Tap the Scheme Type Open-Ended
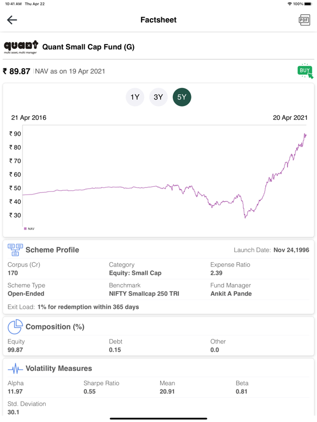Image resolution: width=317 pixels, height=422 pixels. click(x=26, y=293)
